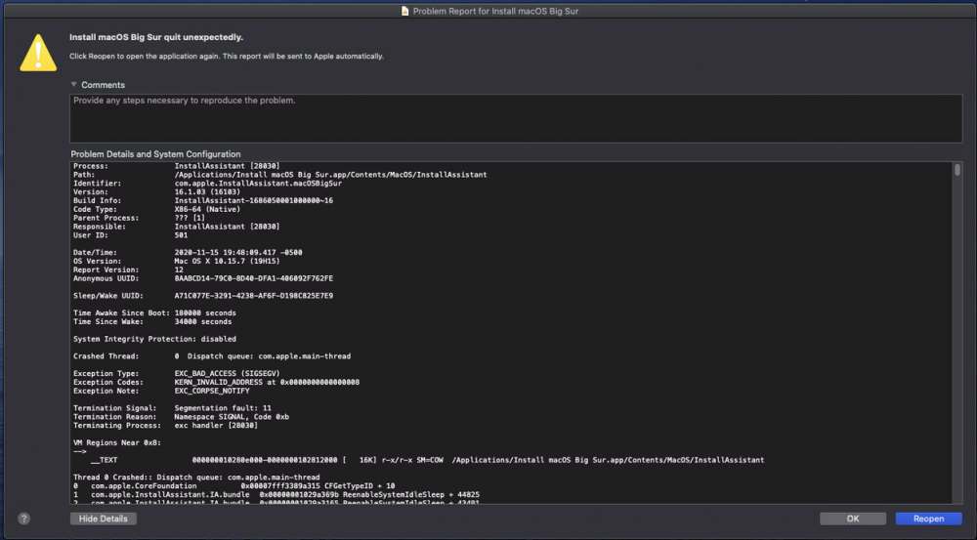Viewport: 977px width, 540px height.
Task: Click 'Segmentation fault: 11' text
Action: click(x=223, y=408)
